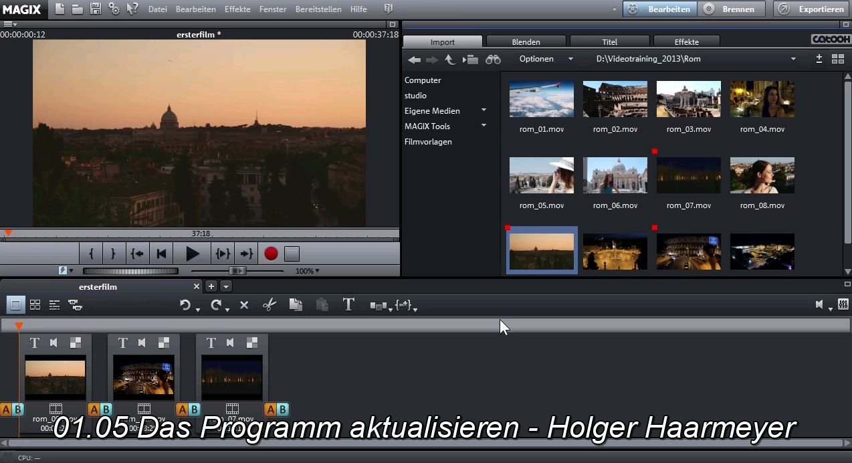Open the Effekte menu
The height and width of the screenshot is (463, 852).
237,9
